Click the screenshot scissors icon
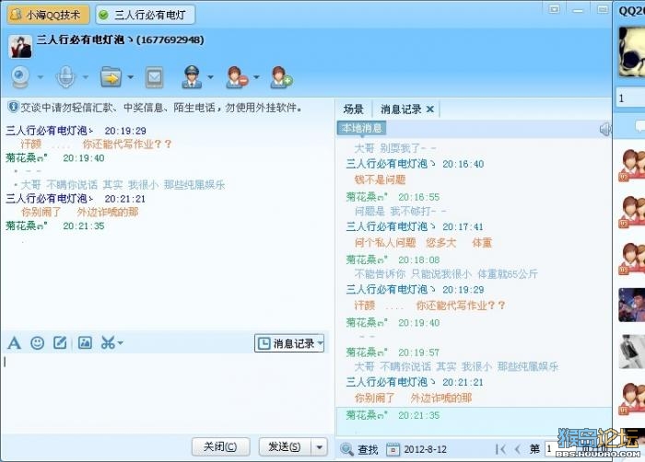645x462 pixels. click(x=108, y=342)
